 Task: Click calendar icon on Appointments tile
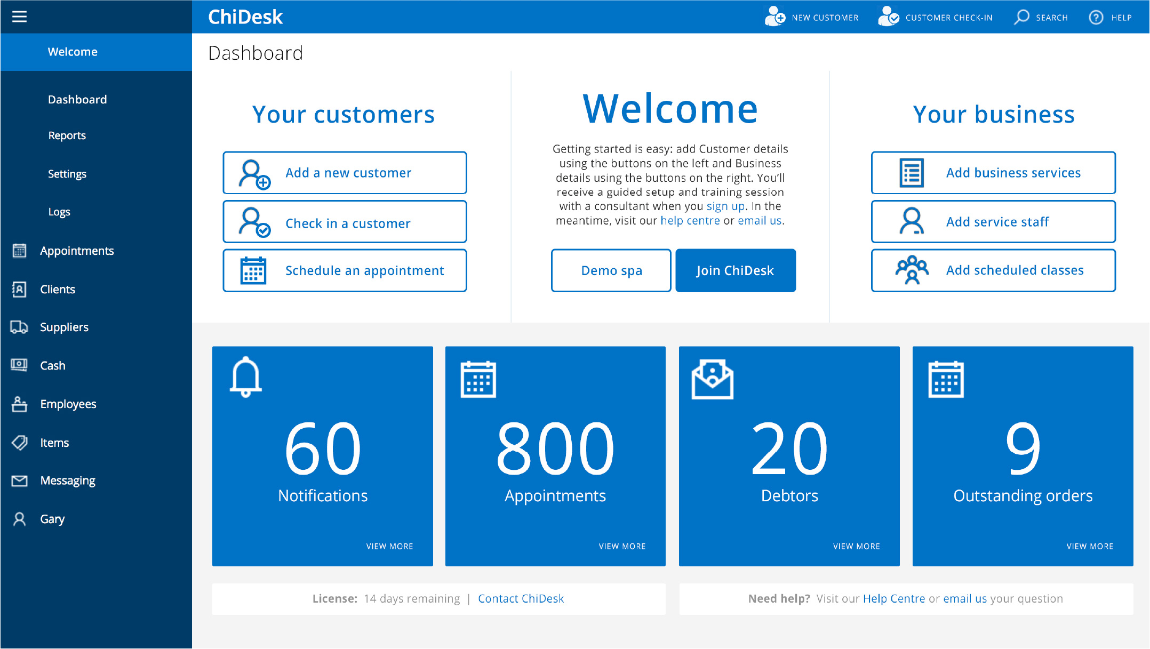(478, 379)
